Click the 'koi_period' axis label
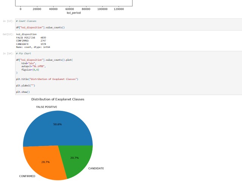The height and width of the screenshot is (181, 242). [74, 13]
